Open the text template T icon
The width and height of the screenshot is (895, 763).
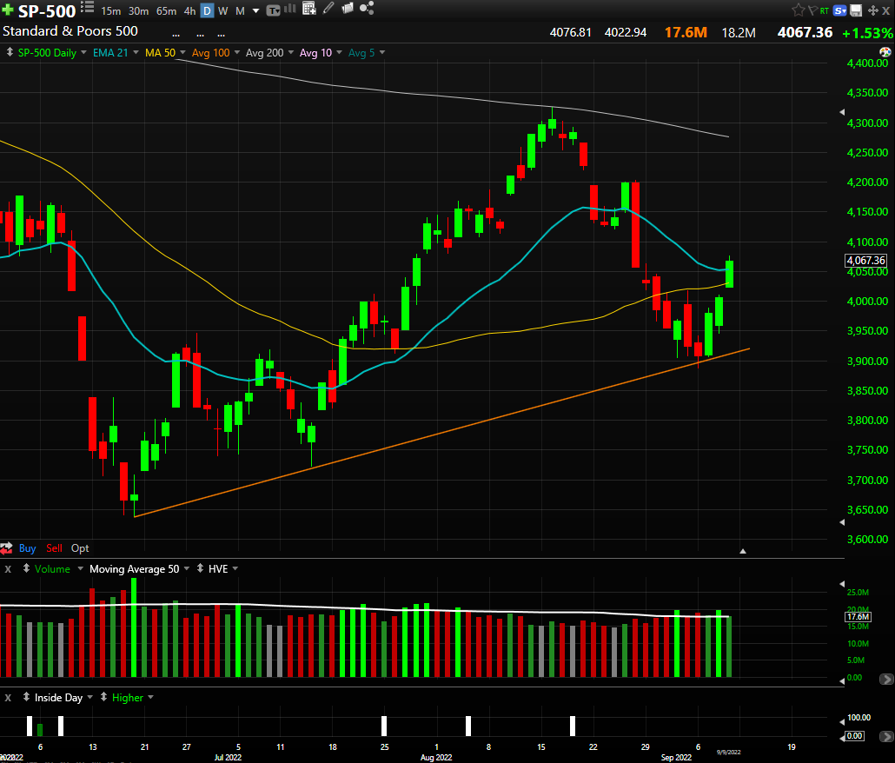tap(274, 10)
